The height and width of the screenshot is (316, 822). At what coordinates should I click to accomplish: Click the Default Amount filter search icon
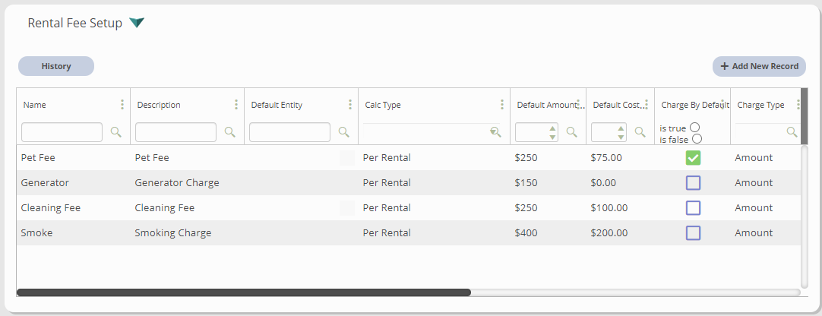(x=572, y=132)
